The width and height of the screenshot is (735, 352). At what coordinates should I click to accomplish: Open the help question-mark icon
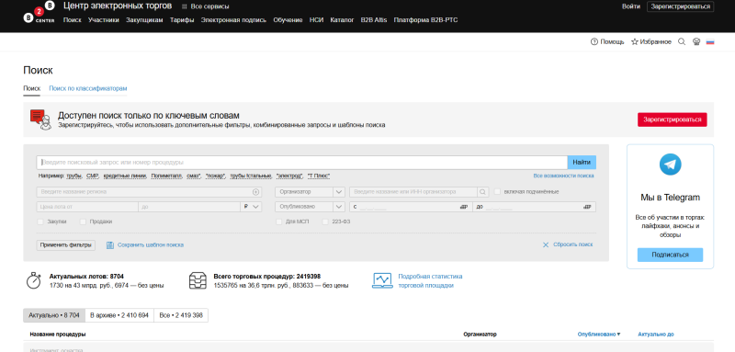click(x=594, y=41)
